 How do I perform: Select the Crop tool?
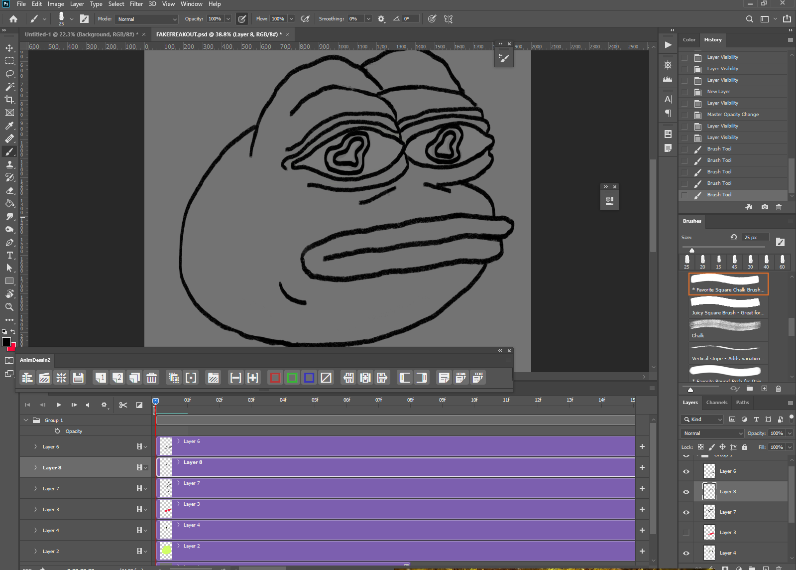pos(9,100)
